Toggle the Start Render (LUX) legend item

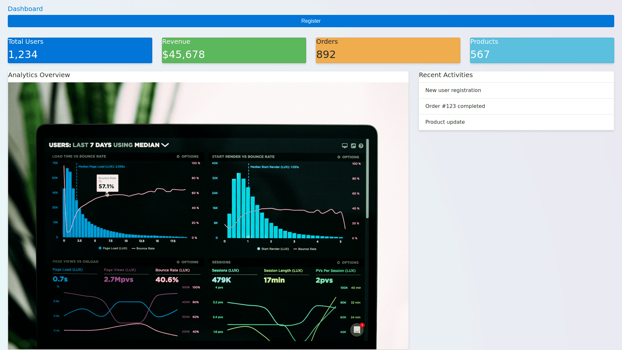click(273, 249)
